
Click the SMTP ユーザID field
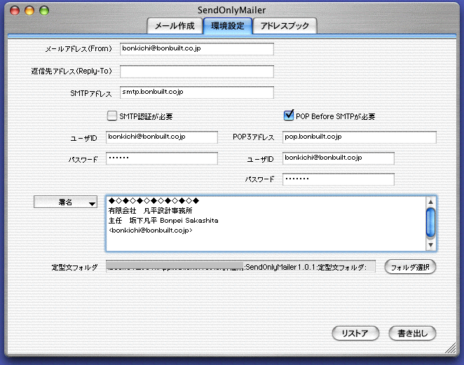coord(162,137)
